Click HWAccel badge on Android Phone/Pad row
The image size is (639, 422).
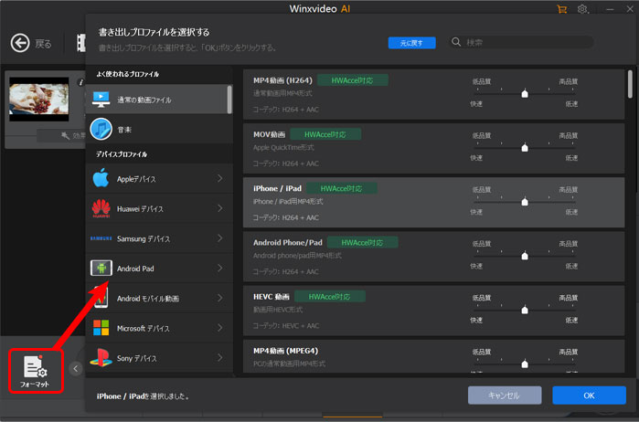362,242
